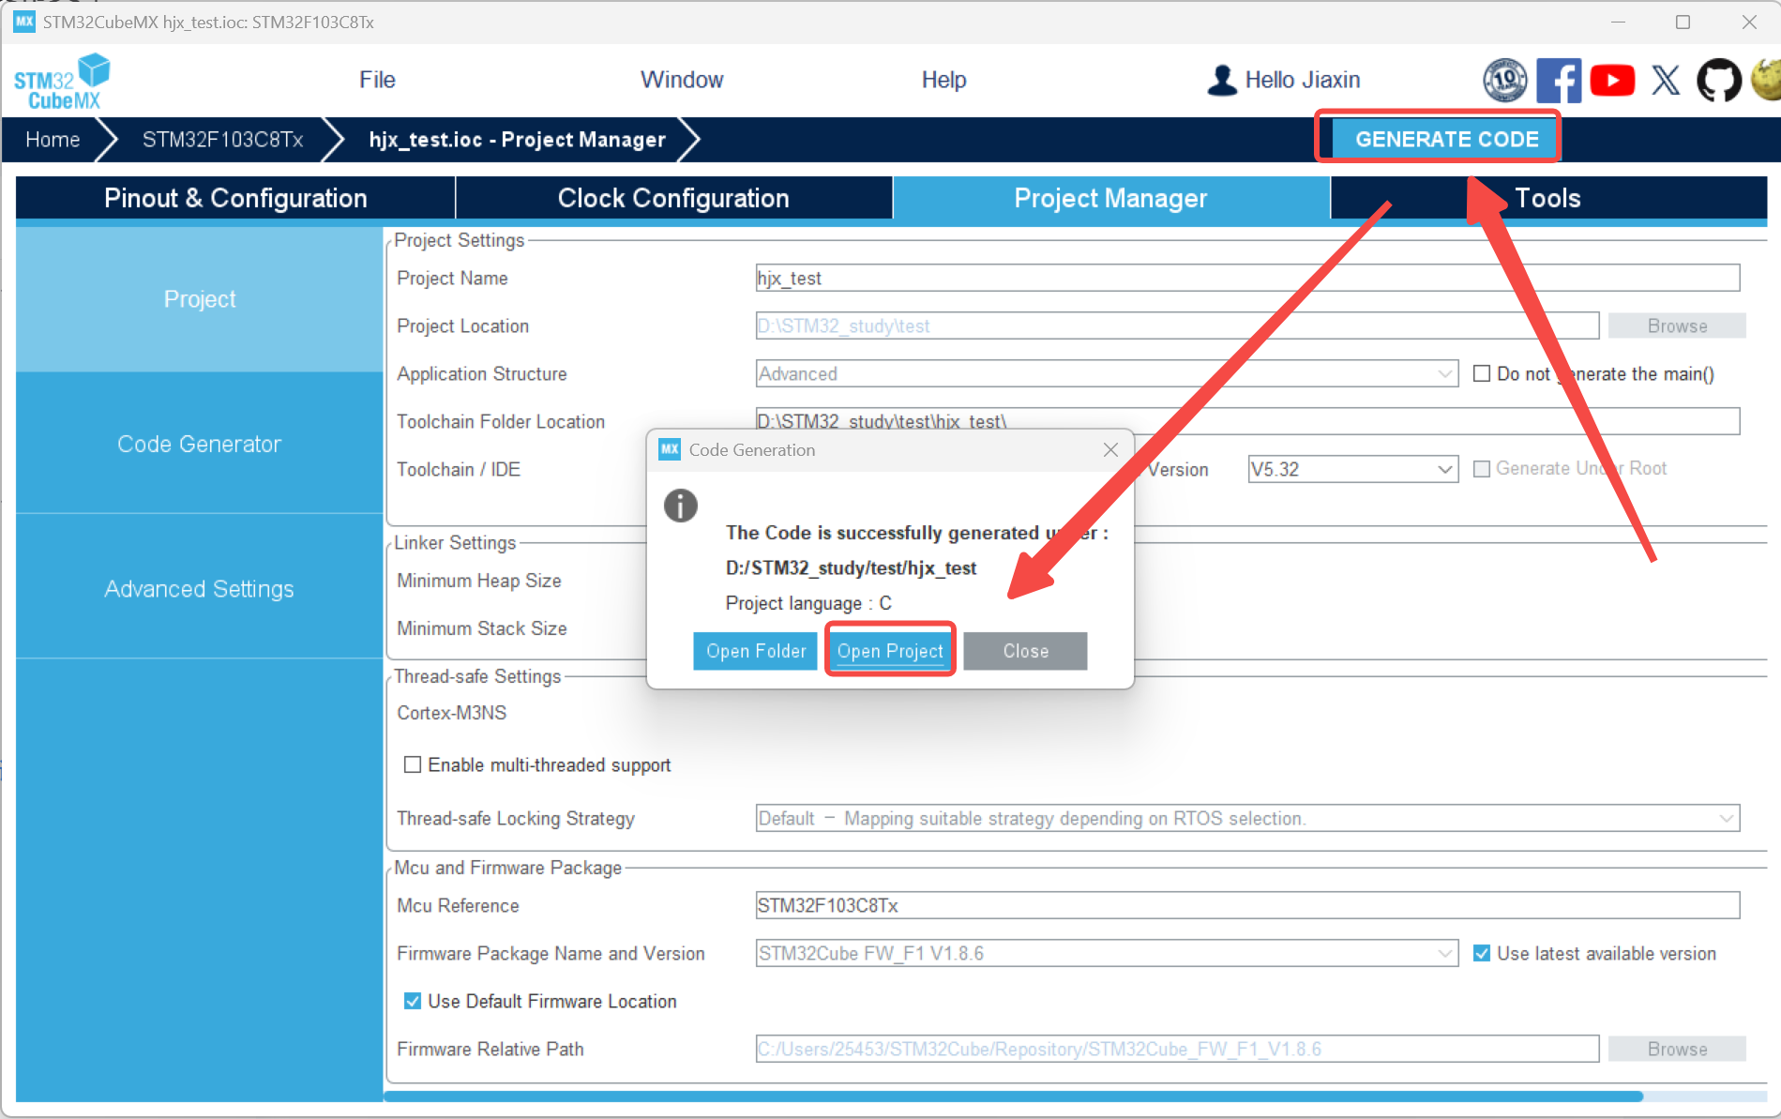Click the Minimum Heap Size label
The width and height of the screenshot is (1781, 1119).
point(478,581)
